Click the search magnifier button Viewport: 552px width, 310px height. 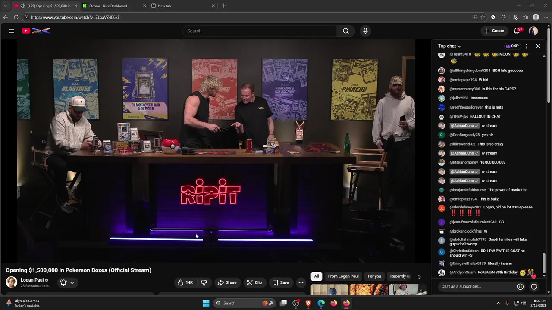(x=346, y=31)
